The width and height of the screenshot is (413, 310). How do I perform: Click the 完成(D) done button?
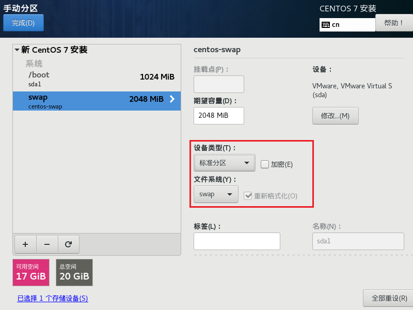(x=23, y=23)
